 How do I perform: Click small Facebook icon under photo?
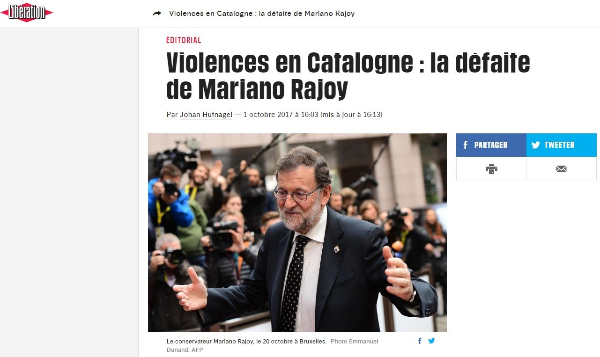click(420, 341)
